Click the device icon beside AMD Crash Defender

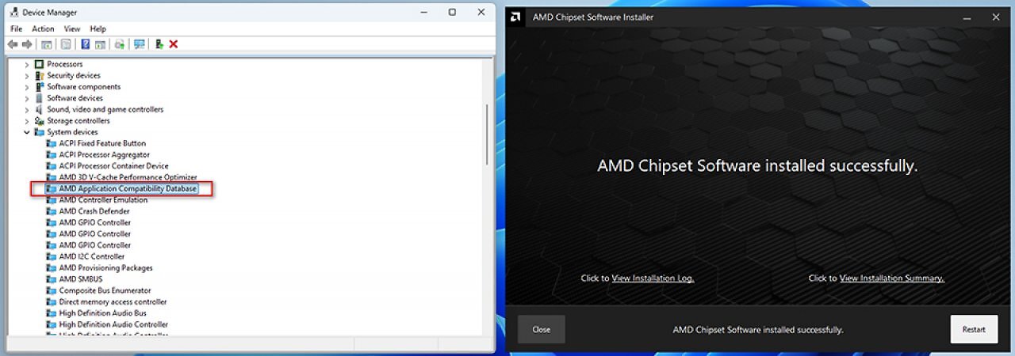tap(52, 211)
